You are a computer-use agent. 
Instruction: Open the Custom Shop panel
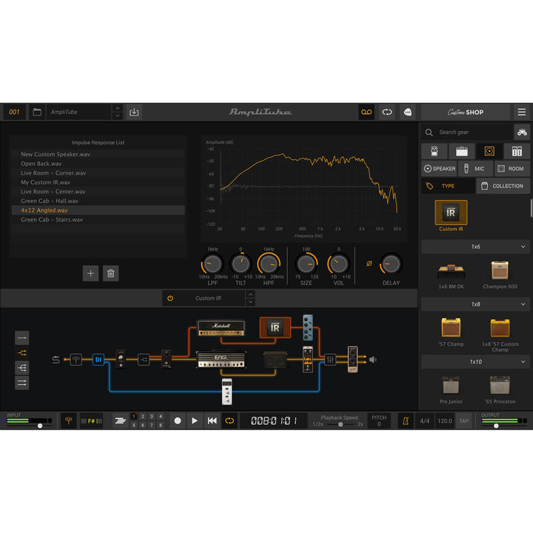tap(466, 113)
